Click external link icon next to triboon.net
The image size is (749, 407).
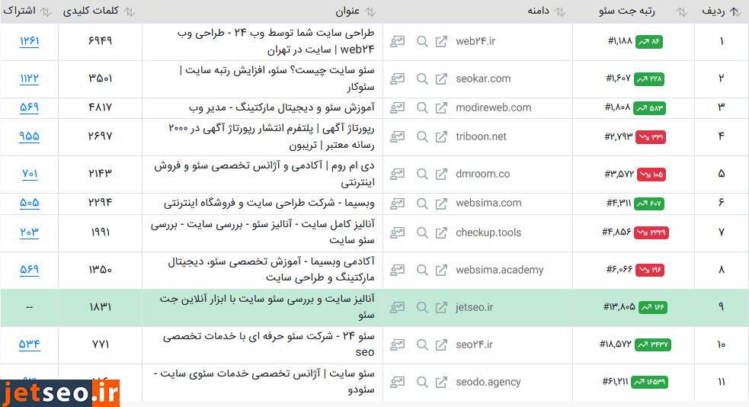click(441, 136)
